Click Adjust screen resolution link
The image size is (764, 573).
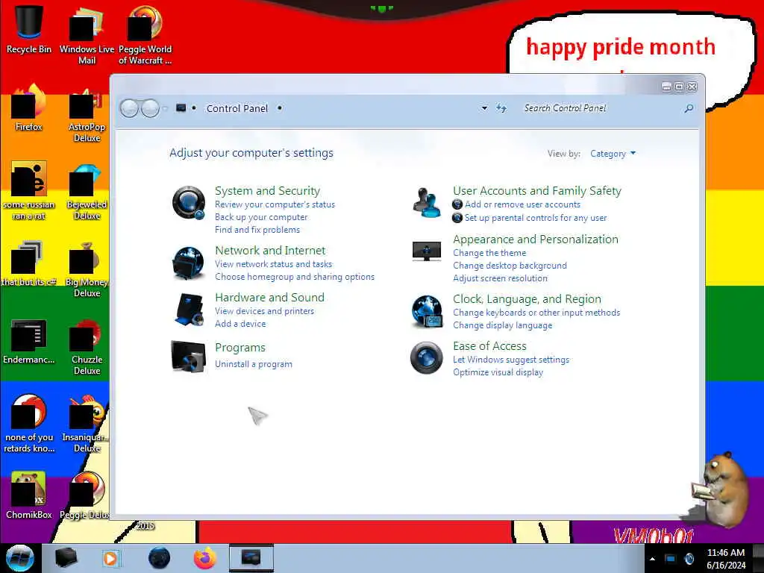[501, 279]
